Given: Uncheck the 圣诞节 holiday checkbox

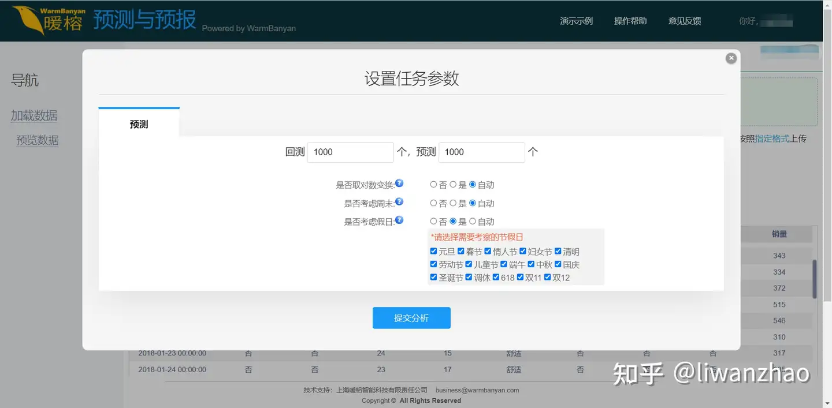Looking at the screenshot, I should click(434, 277).
